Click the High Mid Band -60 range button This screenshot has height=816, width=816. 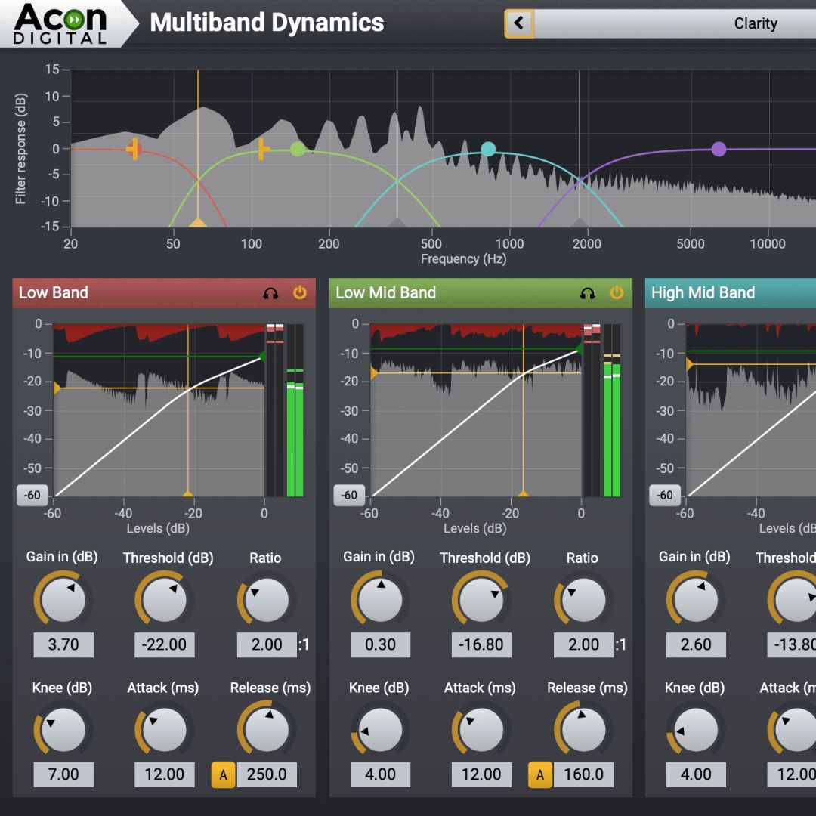665,496
